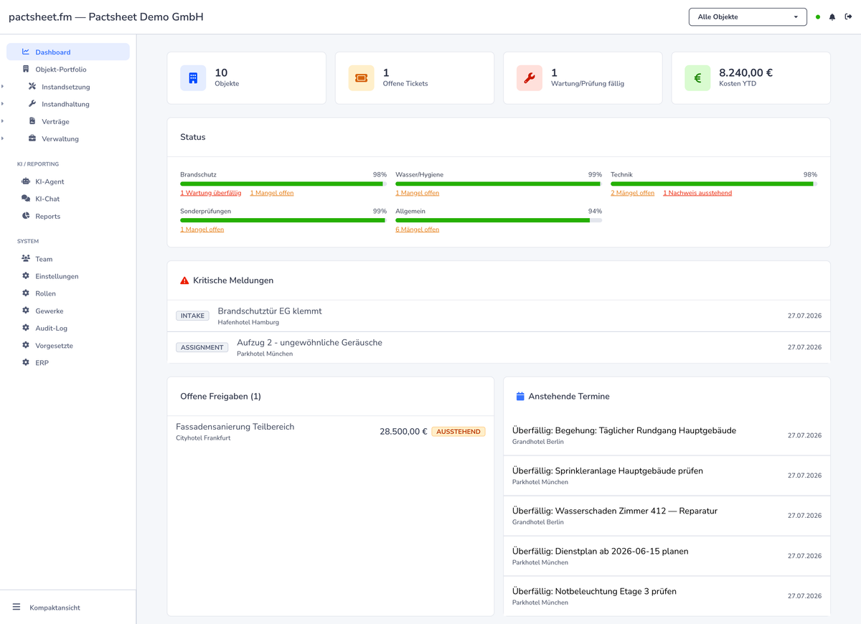Expand the Instandsetzung submenu arrow
The width and height of the screenshot is (861, 624).
[2, 87]
